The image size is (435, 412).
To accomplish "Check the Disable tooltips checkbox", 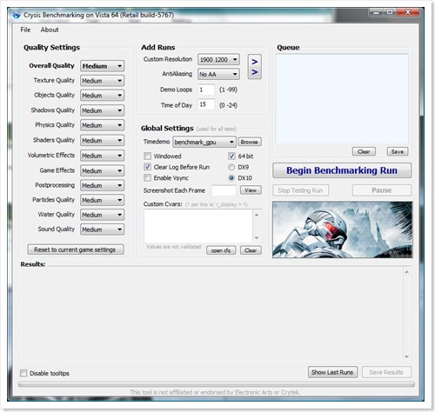I will pos(23,373).
